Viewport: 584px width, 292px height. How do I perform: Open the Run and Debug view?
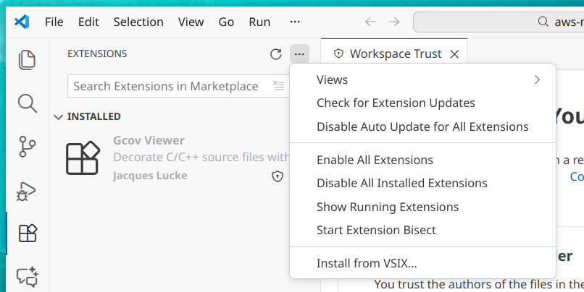pos(27,190)
